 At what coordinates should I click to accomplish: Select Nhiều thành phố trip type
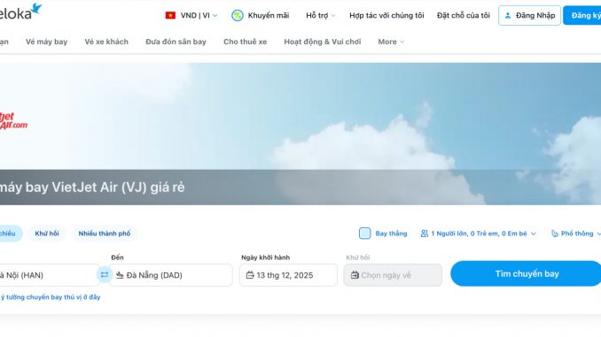[105, 234]
